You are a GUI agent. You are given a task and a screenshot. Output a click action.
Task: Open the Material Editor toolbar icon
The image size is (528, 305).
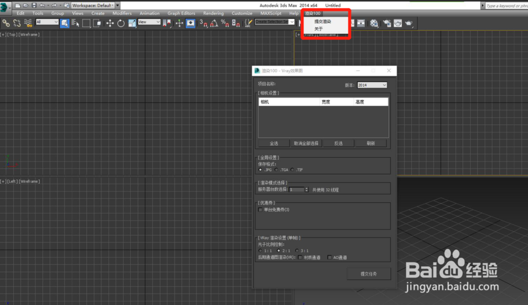click(374, 23)
